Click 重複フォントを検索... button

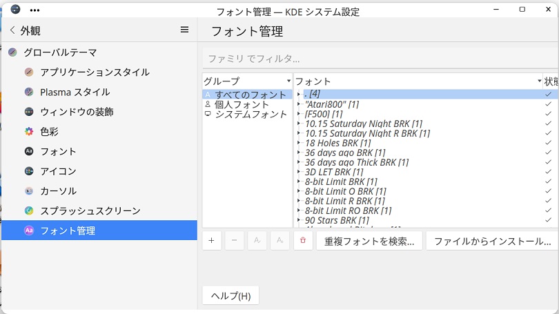click(x=369, y=241)
